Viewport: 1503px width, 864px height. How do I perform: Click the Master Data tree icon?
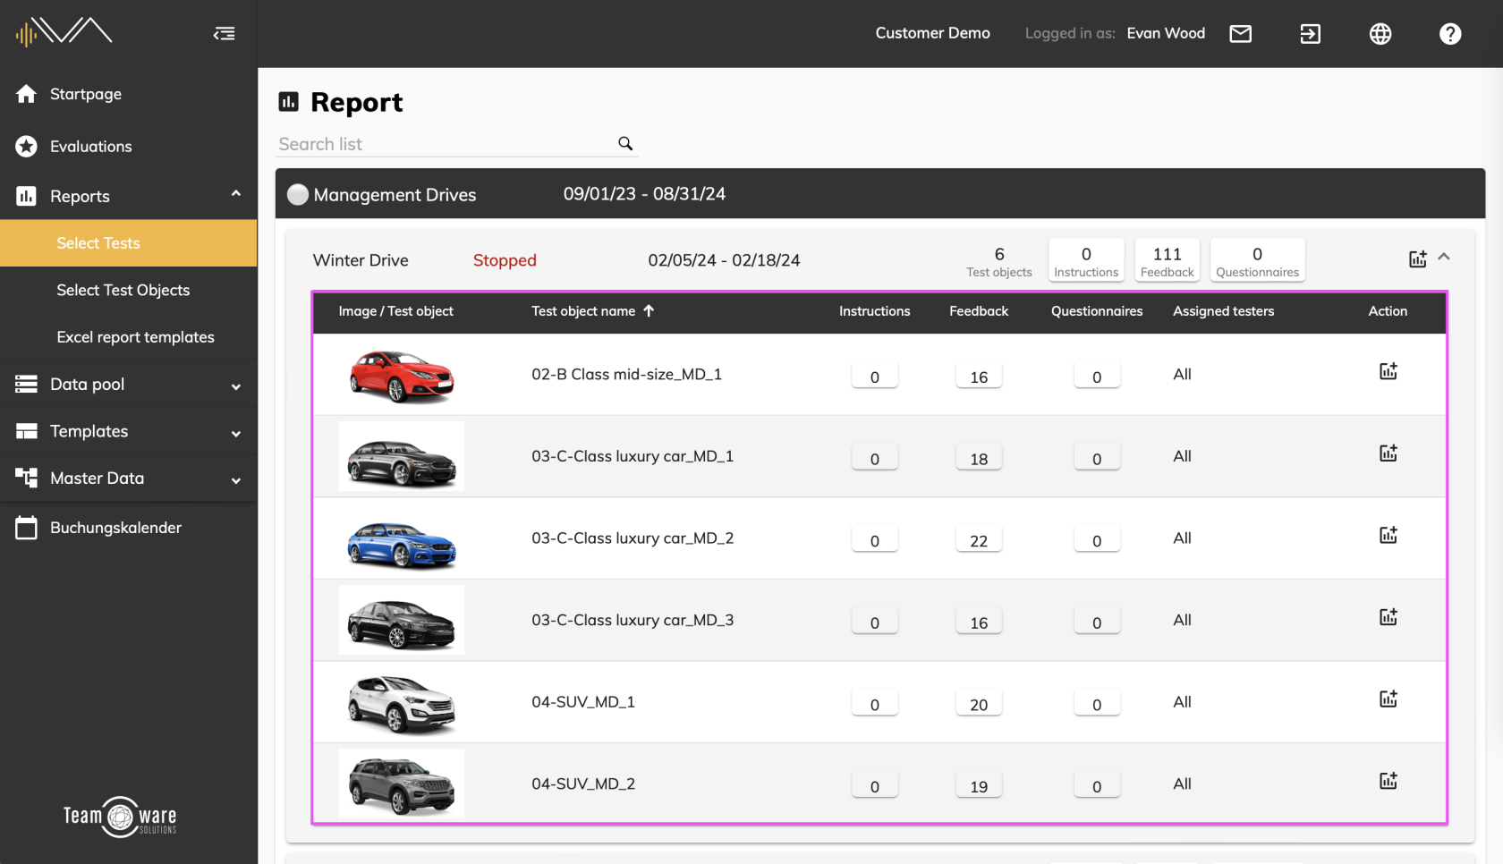(26, 478)
